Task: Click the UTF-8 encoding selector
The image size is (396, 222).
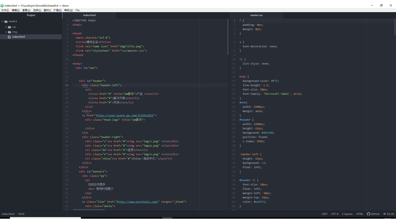Action: click(x=335, y=214)
